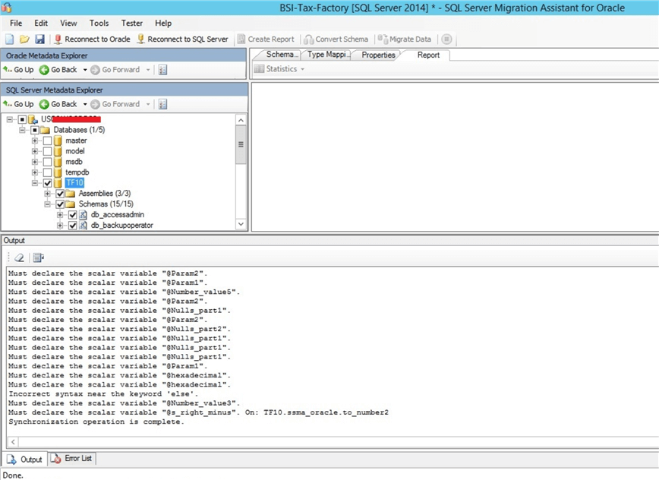Viewport: 659px width, 480px height.
Task: Clear the Output pane using eraser icon
Action: (20, 257)
